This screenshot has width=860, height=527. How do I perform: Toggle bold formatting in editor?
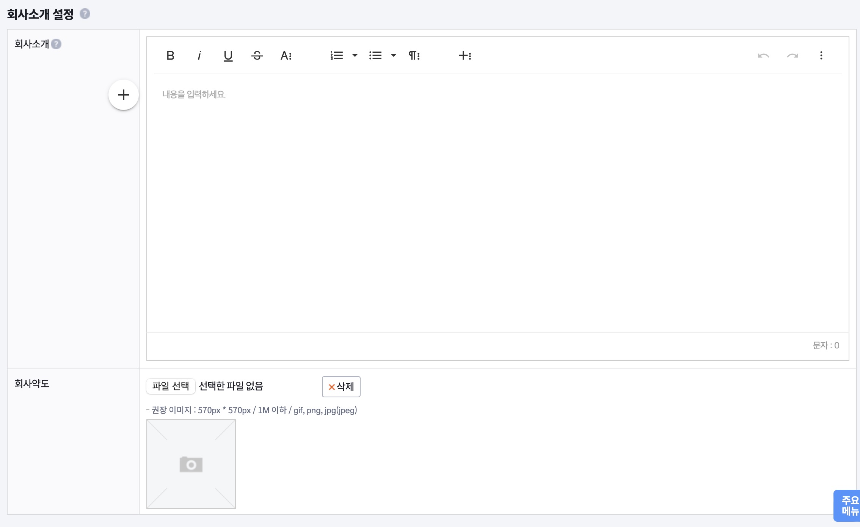(170, 56)
